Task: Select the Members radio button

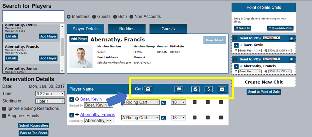Action: pos(69,17)
